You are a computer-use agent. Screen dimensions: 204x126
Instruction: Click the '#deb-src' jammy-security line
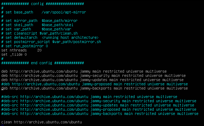point(99,101)
